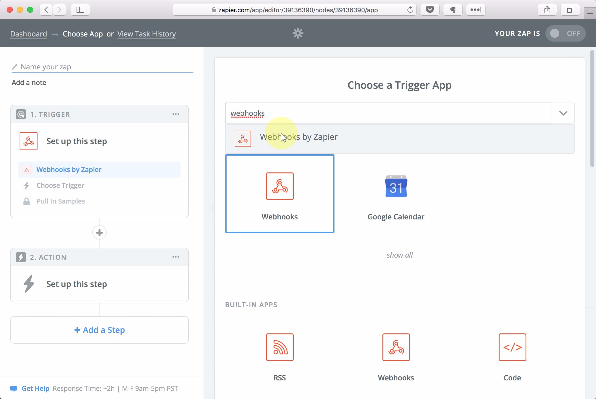This screenshot has height=399, width=596.
Task: Reload the page with the refresh icon
Action: point(410,10)
